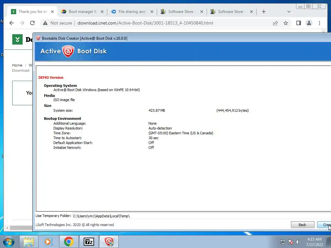
Task: Click the Additional Language 'None' value
Action: click(x=153, y=123)
